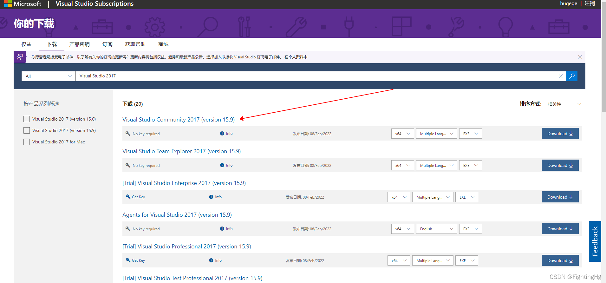The width and height of the screenshot is (606, 283).
Task: Open language dropdown for Community 2017
Action: coord(436,134)
